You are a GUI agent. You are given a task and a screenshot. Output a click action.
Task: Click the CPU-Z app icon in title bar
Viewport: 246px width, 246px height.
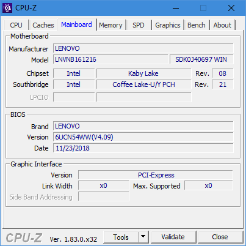tap(7, 8)
